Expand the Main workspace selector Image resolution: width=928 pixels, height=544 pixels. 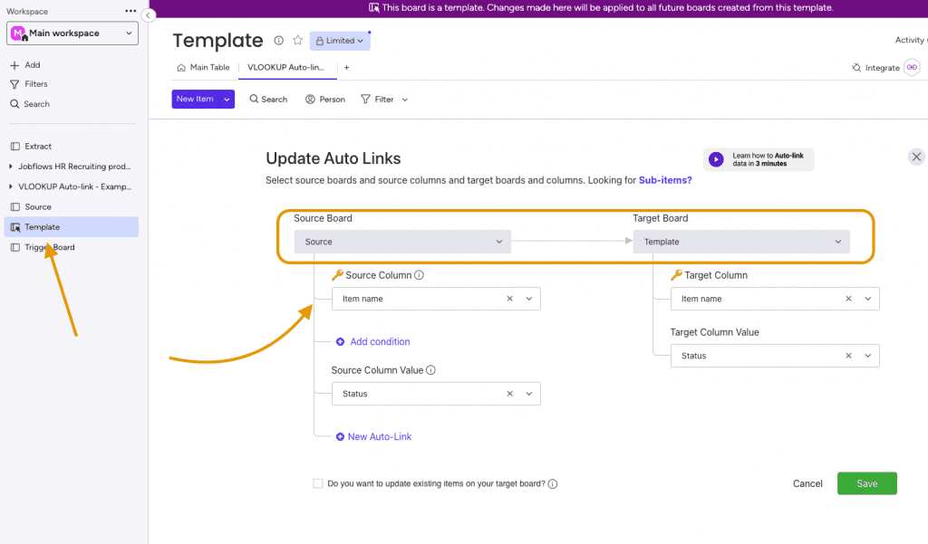(x=72, y=33)
